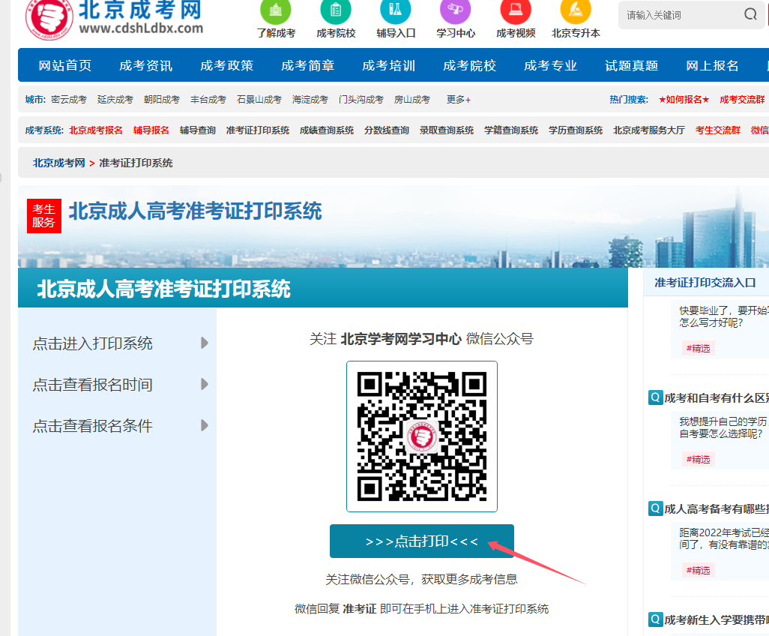Click hot search 成考交流群
Screen dimensions: 769x636
[742, 100]
